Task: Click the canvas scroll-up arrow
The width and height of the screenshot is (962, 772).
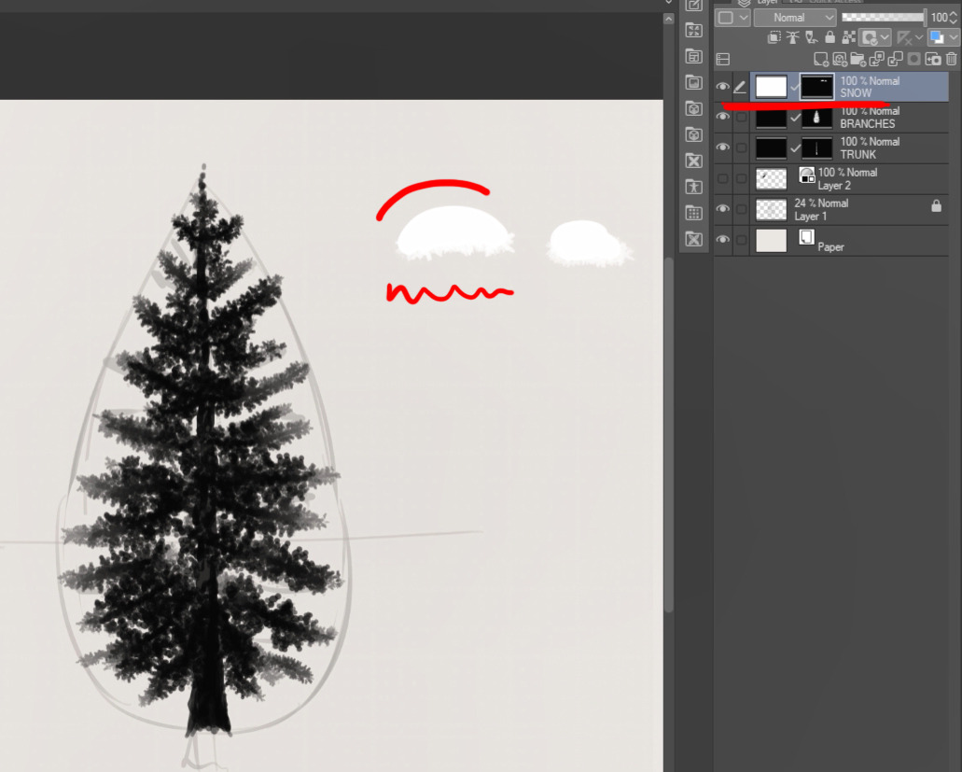Action: [x=669, y=19]
